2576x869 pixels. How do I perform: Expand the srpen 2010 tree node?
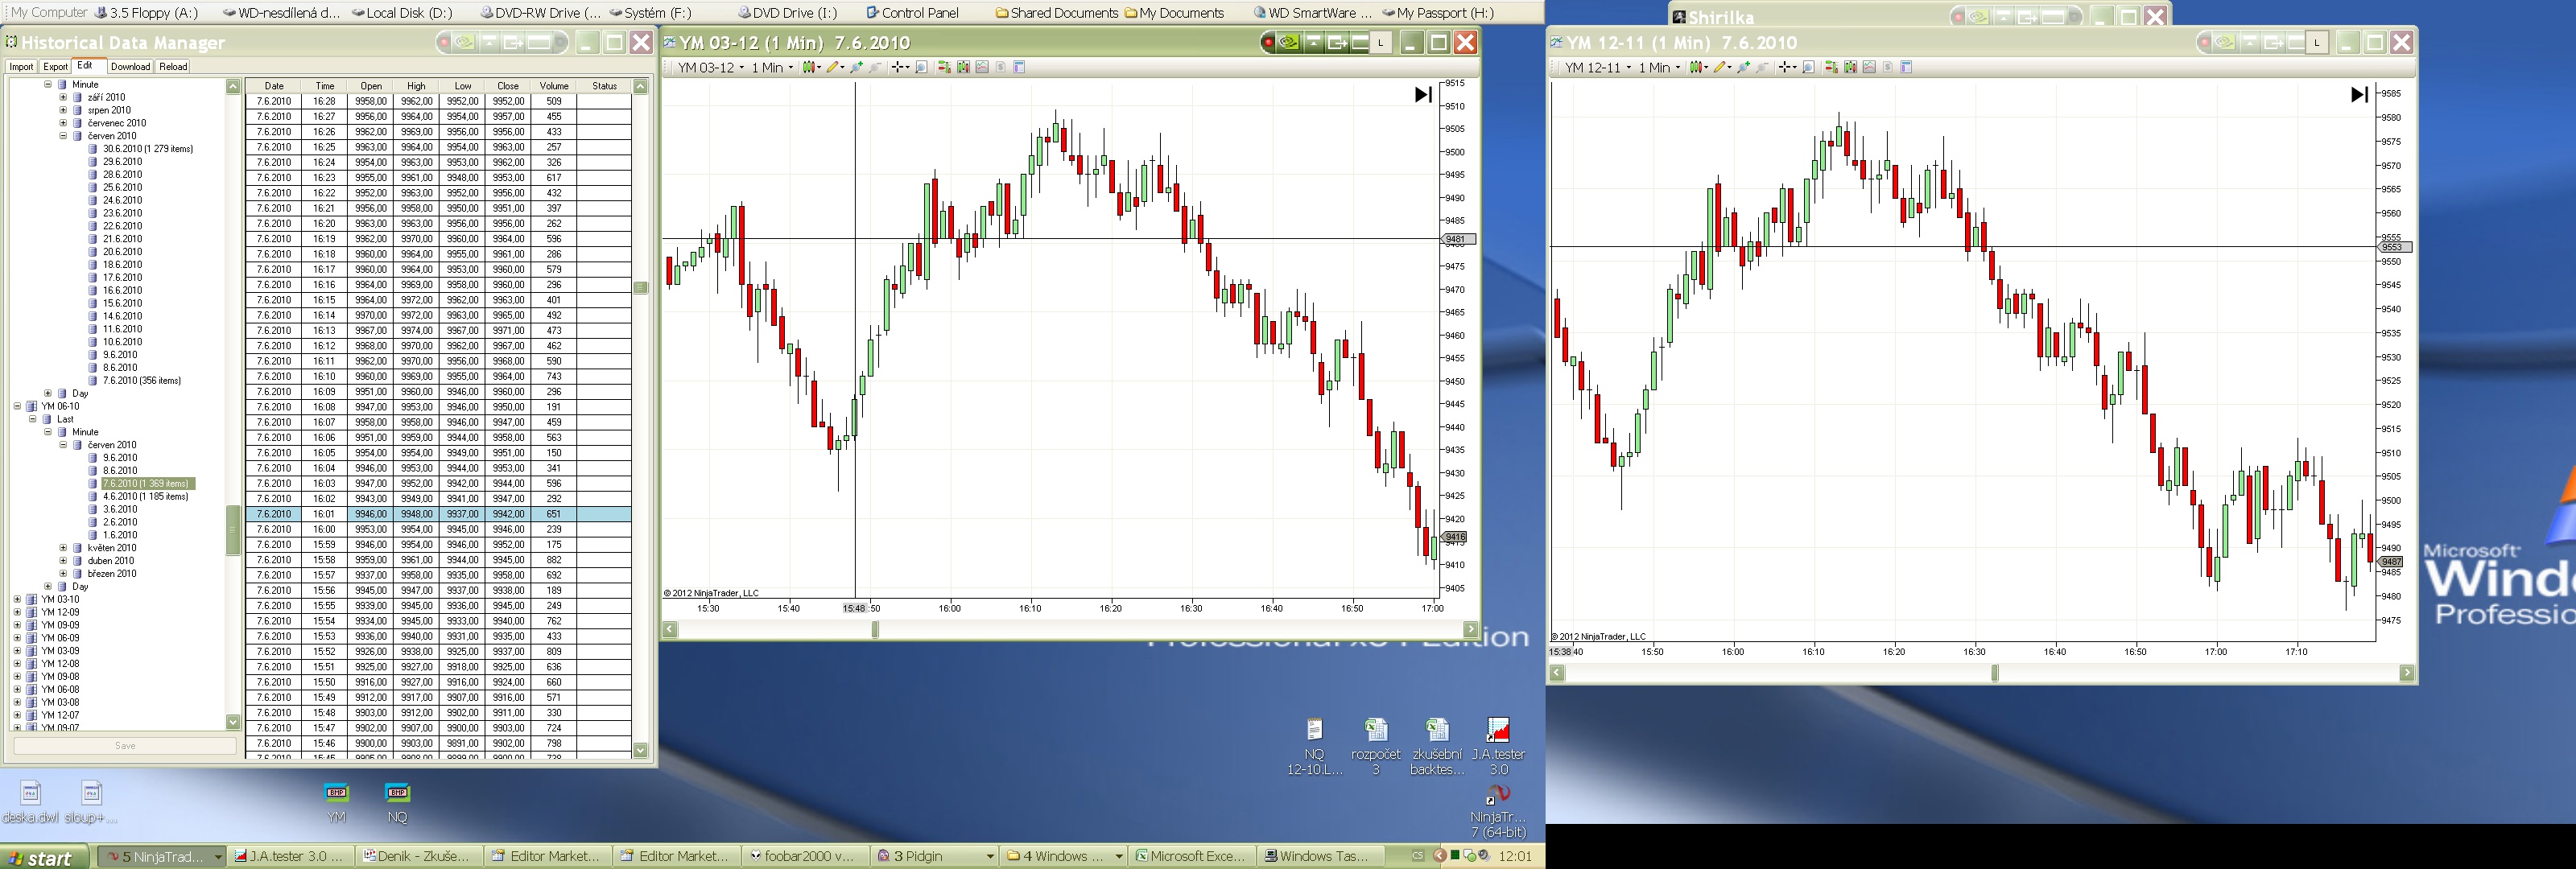click(x=63, y=110)
